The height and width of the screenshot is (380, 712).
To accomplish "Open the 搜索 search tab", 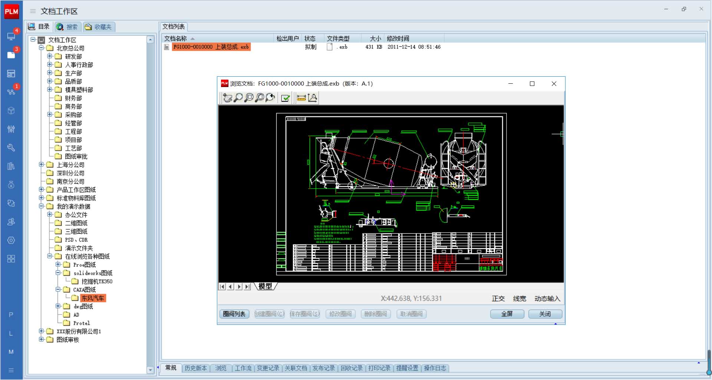I will point(67,27).
